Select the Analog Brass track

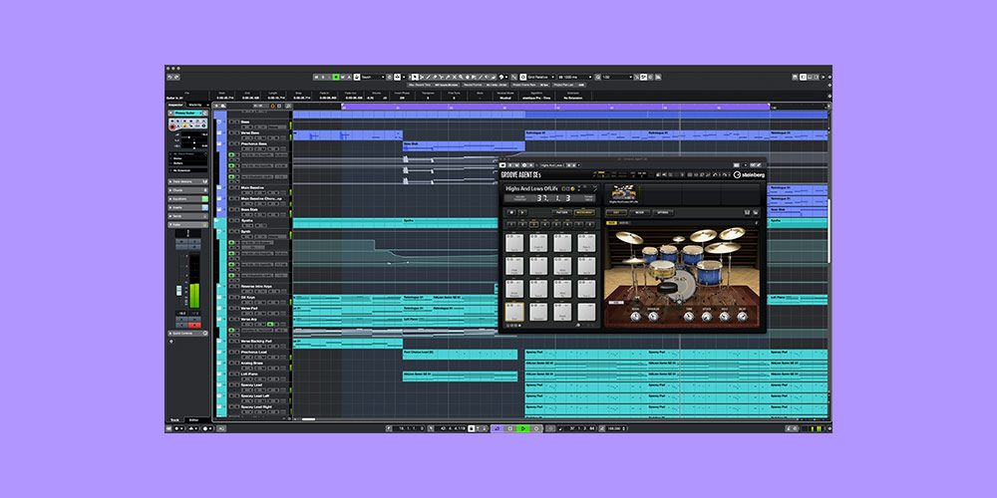click(x=252, y=364)
